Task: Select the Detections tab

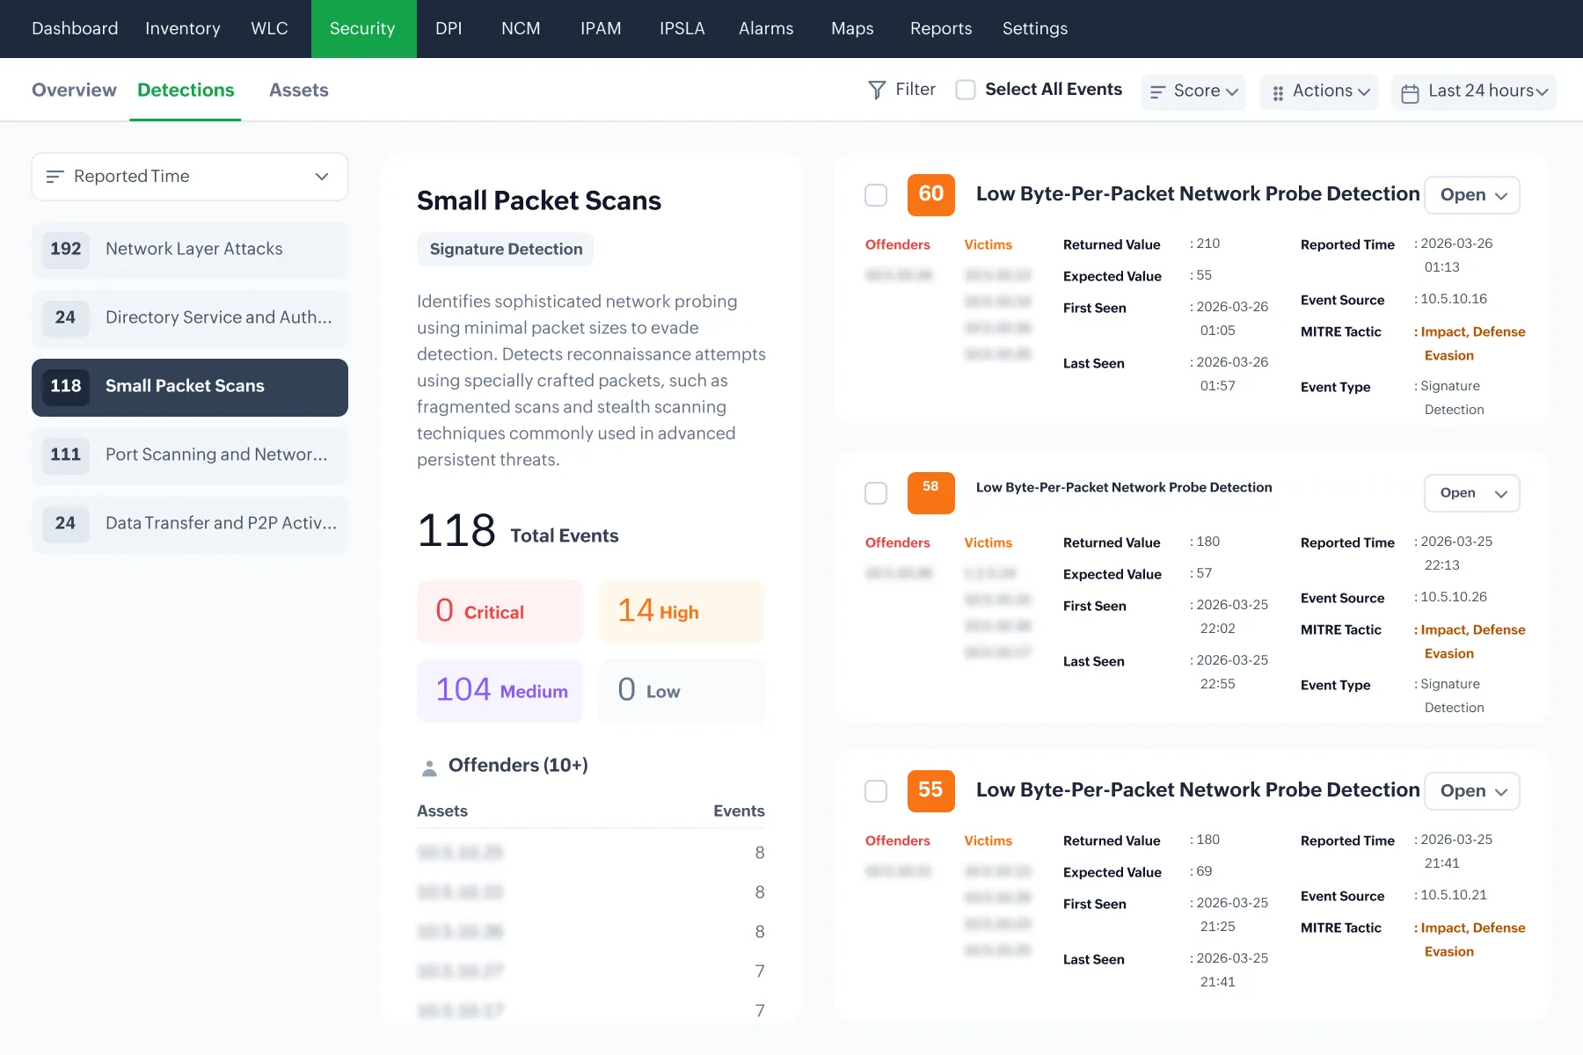Action: click(186, 91)
